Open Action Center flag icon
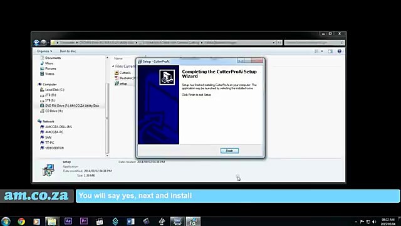The height and width of the screenshot is (226, 401). pos(362,222)
